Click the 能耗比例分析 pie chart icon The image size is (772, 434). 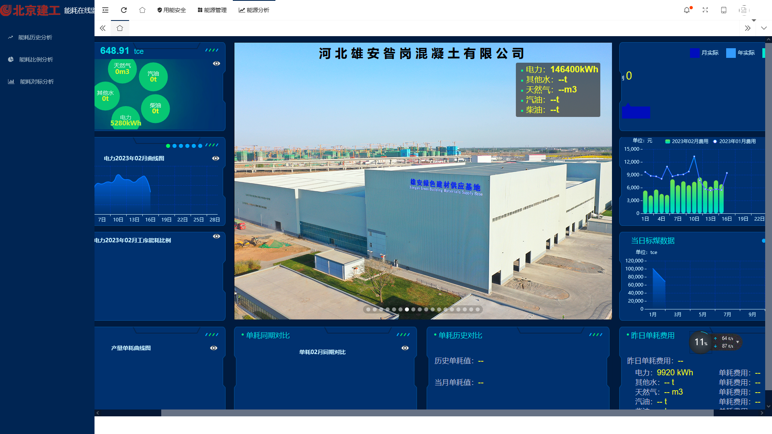click(x=11, y=59)
